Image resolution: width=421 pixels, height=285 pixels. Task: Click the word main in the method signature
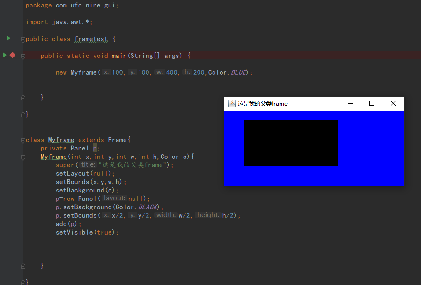[119, 56]
